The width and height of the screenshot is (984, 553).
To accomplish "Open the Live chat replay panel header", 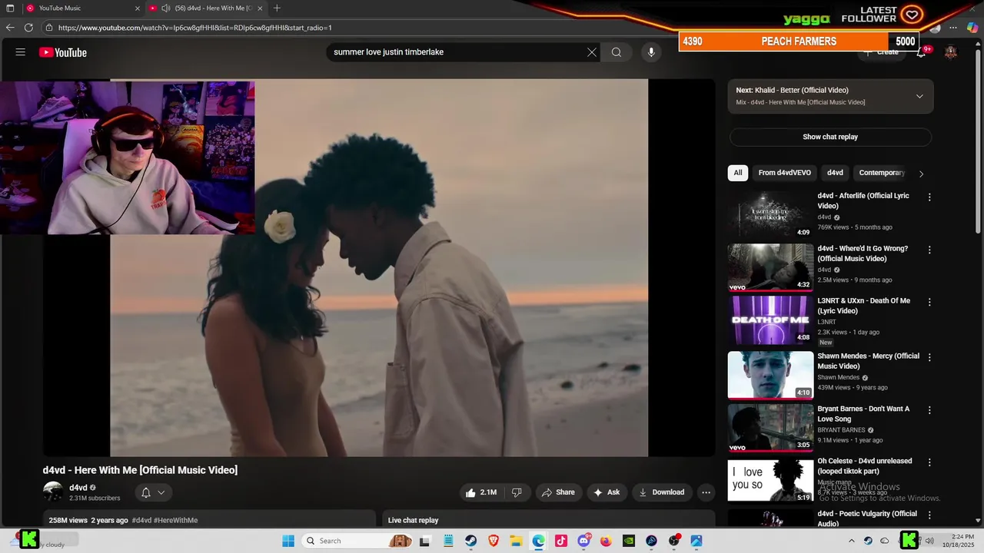I will [549, 520].
